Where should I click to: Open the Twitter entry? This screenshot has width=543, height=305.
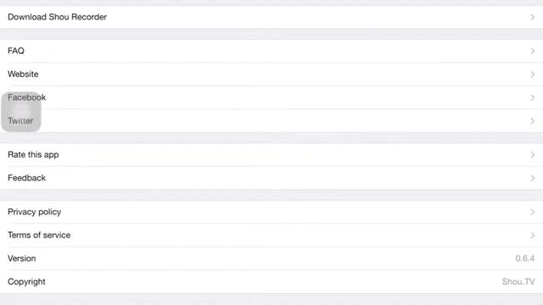[271, 120]
